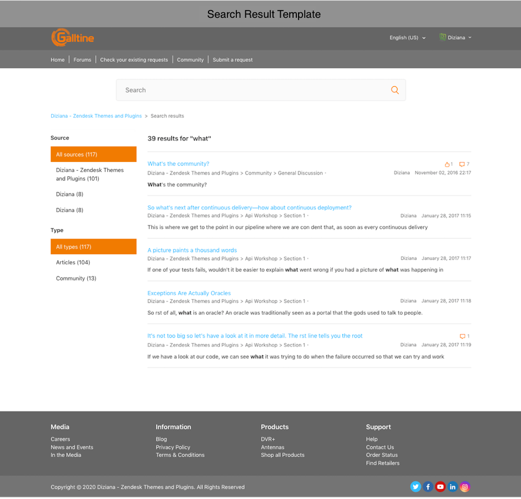Click the comment icon on "What's the community?"
521x499 pixels.
tap(462, 164)
